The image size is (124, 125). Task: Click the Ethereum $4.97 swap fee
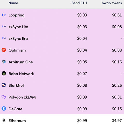[x=117, y=121]
